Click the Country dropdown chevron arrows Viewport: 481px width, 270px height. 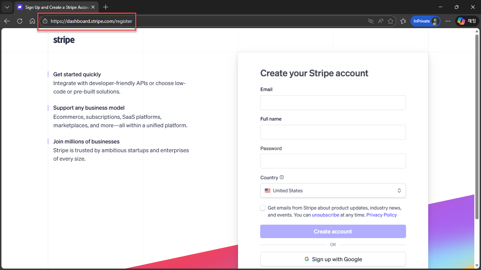pos(399,190)
